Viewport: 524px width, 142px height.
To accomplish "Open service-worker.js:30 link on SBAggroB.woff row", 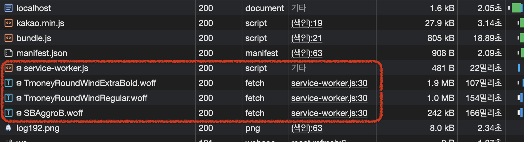I will [x=329, y=113].
